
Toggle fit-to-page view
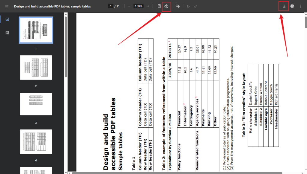coord(159,6)
